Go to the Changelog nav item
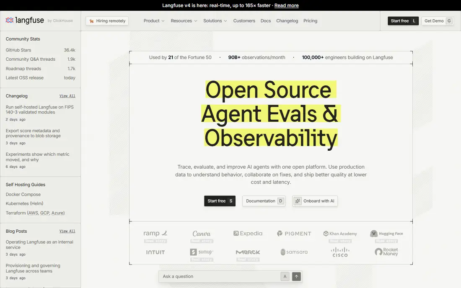The height and width of the screenshot is (288, 461). [287, 21]
